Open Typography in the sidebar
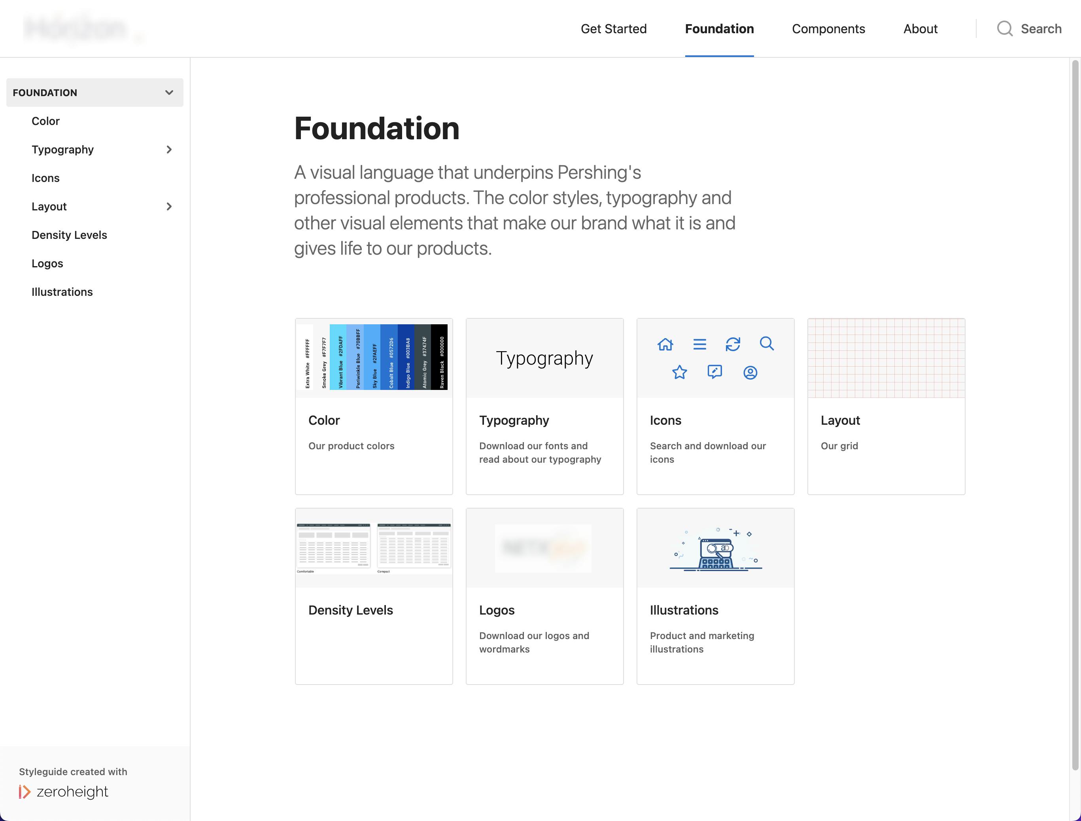Image resolution: width=1081 pixels, height=821 pixels. (x=62, y=149)
